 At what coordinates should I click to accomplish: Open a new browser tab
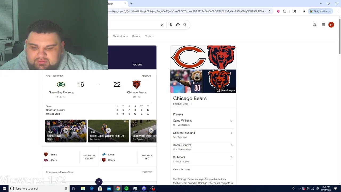click(131, 4)
